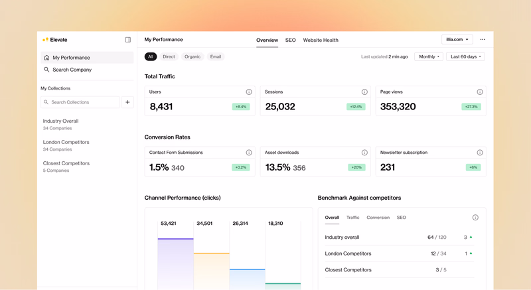The image size is (531, 290).
Task: Click the +0.2% badge
Action: 241,167
